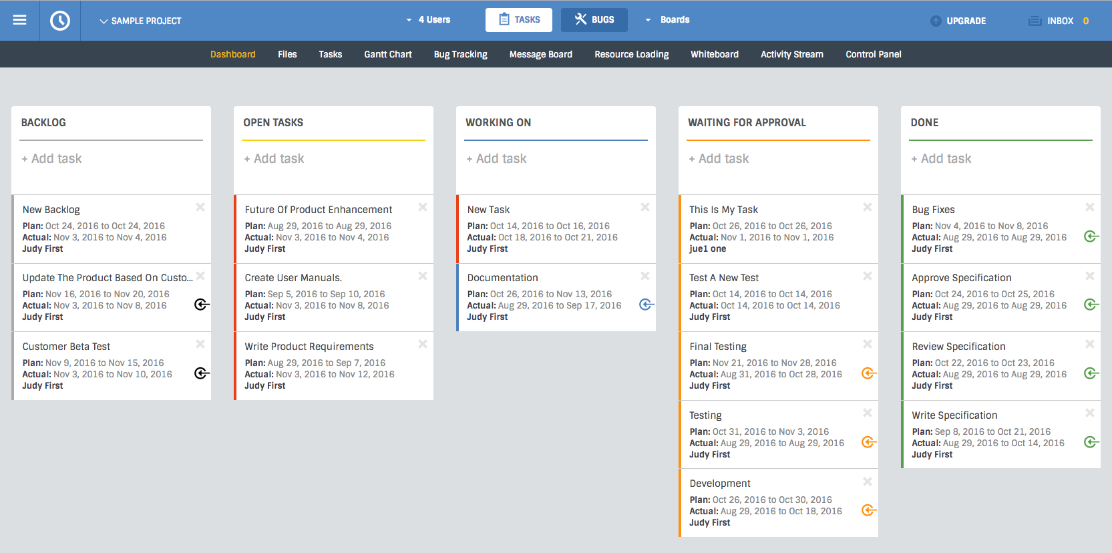Open the Dashboard tab
The width and height of the screenshot is (1112, 553).
[233, 54]
